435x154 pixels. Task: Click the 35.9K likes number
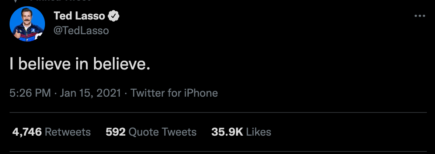[227, 132]
